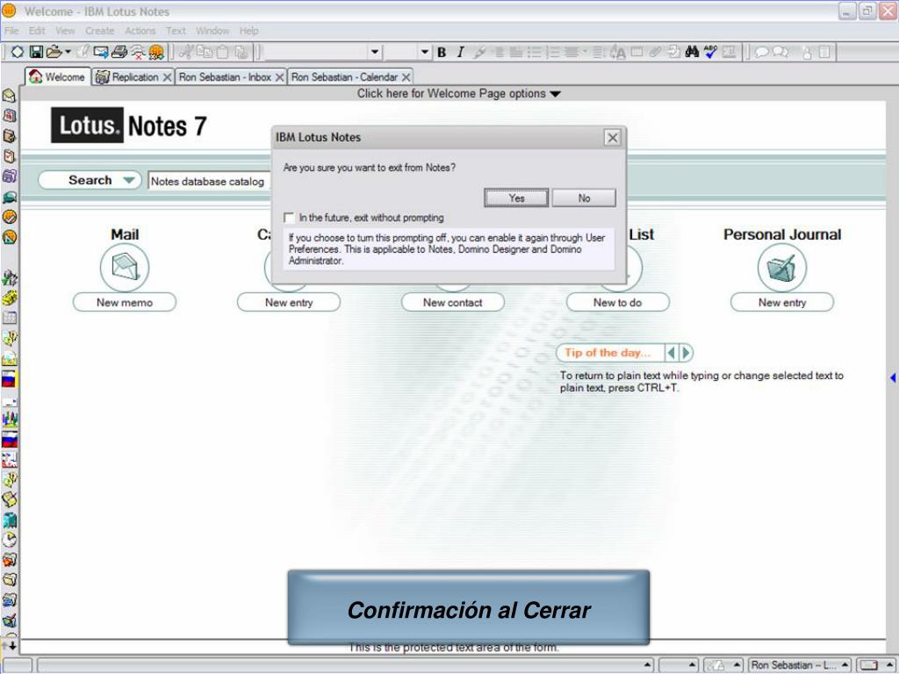Switch to the Replication tab

pos(134,77)
